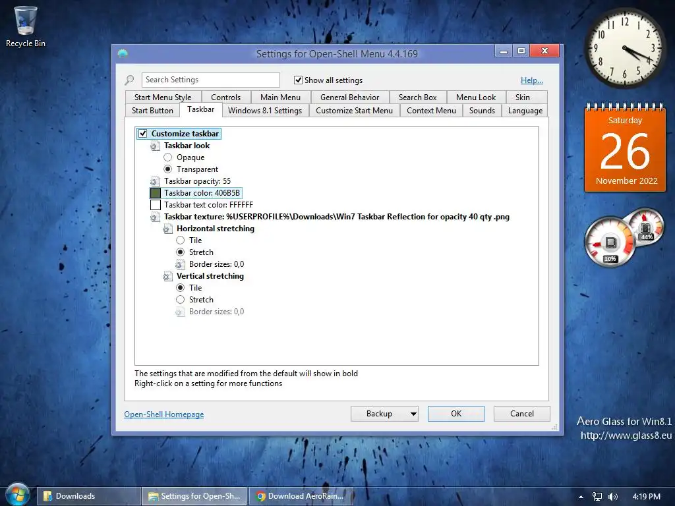Switch to Start Button tab
This screenshot has height=506, width=675.
coord(152,111)
